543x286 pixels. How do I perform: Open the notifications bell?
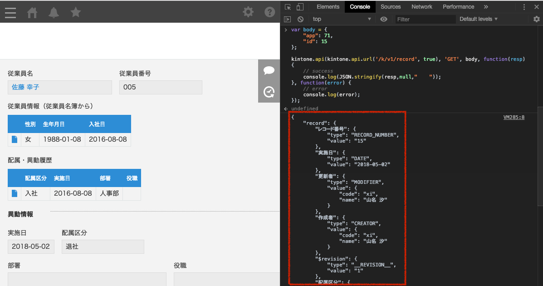point(54,12)
